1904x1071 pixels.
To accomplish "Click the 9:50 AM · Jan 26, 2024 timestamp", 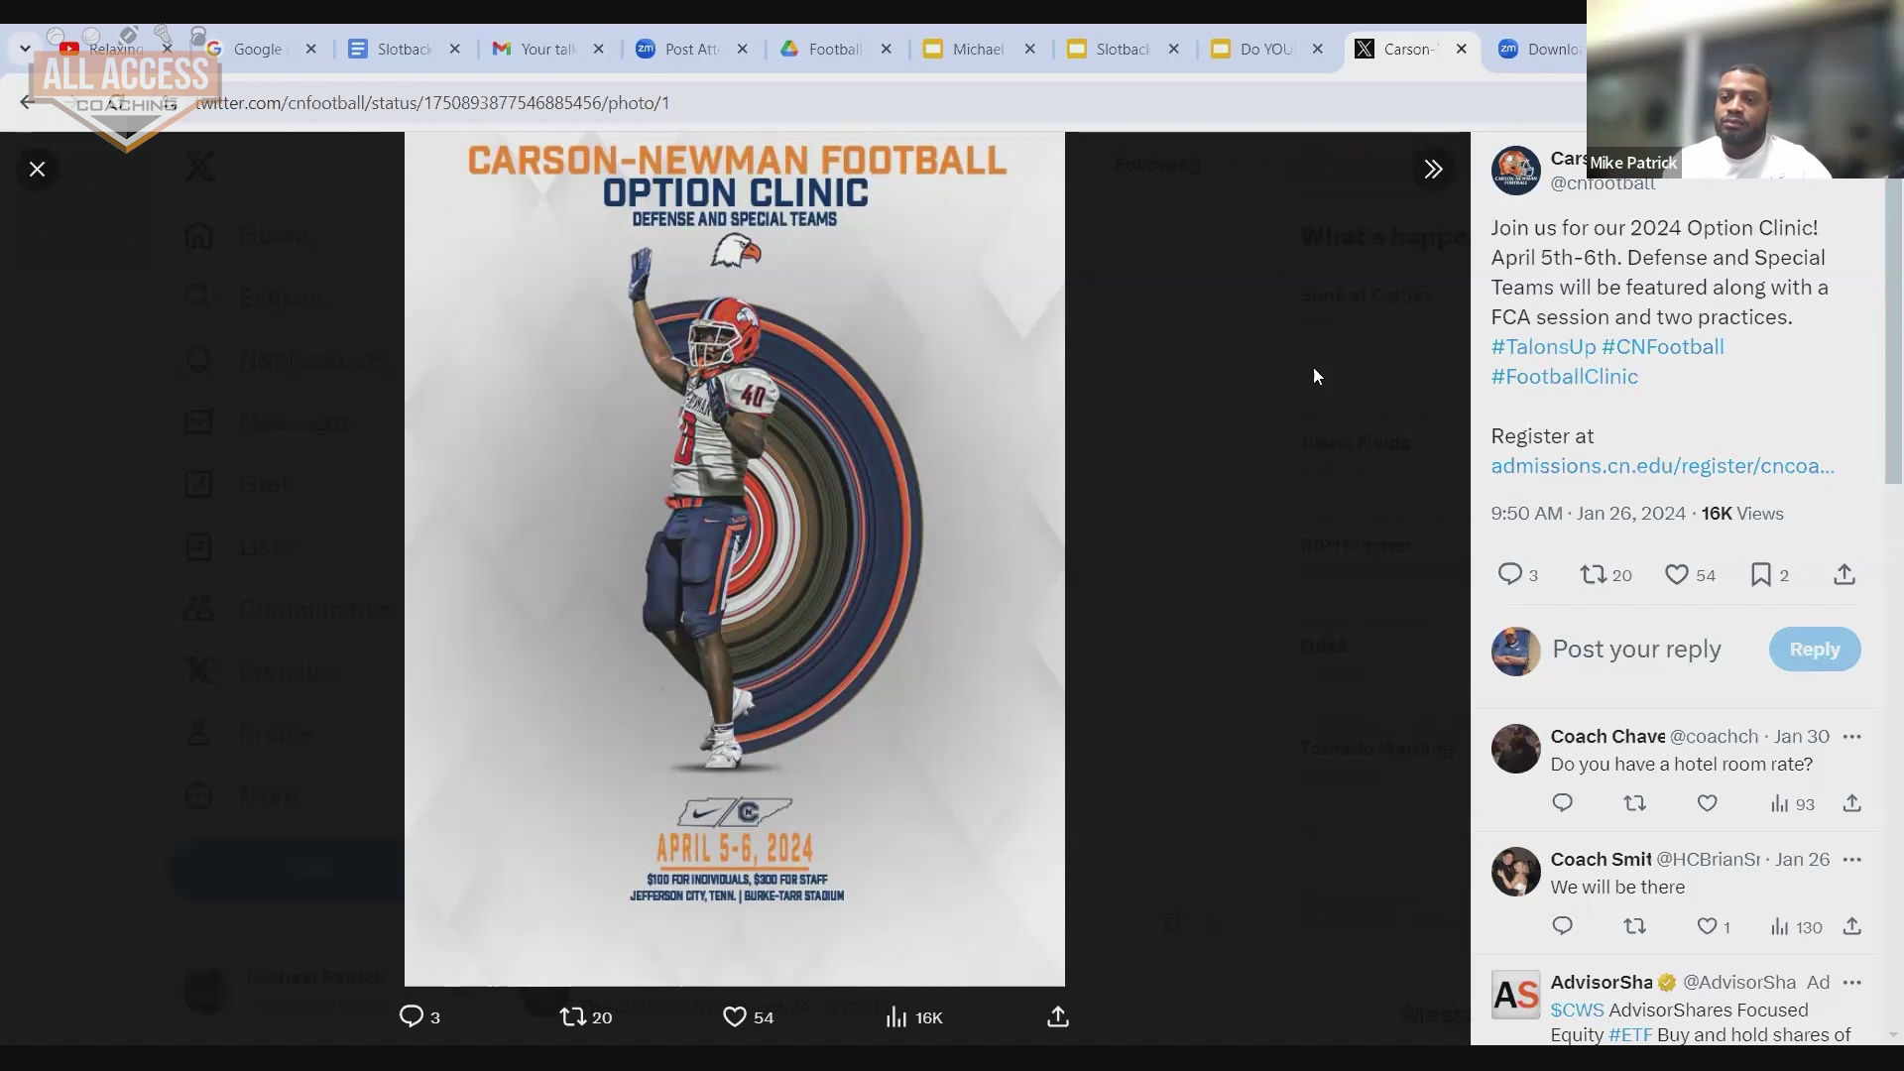I will 1588,514.
